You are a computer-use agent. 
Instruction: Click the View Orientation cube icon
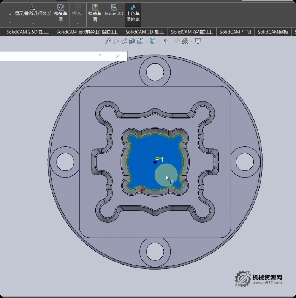coord(140,41)
